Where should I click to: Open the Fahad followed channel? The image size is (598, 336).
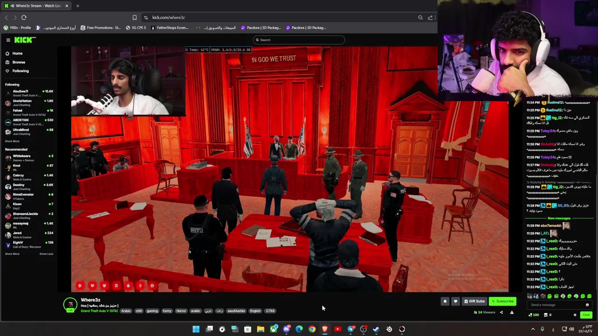tap(29, 112)
